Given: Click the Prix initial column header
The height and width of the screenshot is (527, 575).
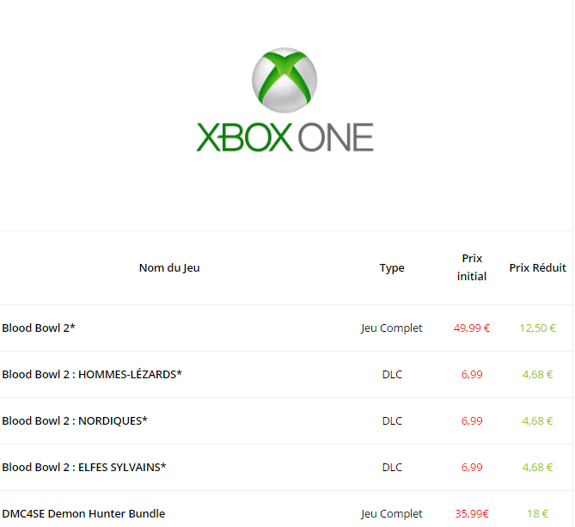Looking at the screenshot, I should 472,267.
